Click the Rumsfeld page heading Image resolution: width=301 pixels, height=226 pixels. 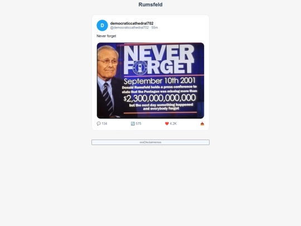point(151,4)
